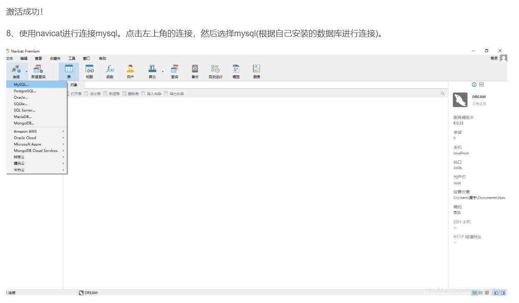Choose SQLite... from the connection list
This screenshot has width=519, height=303.
(37, 104)
